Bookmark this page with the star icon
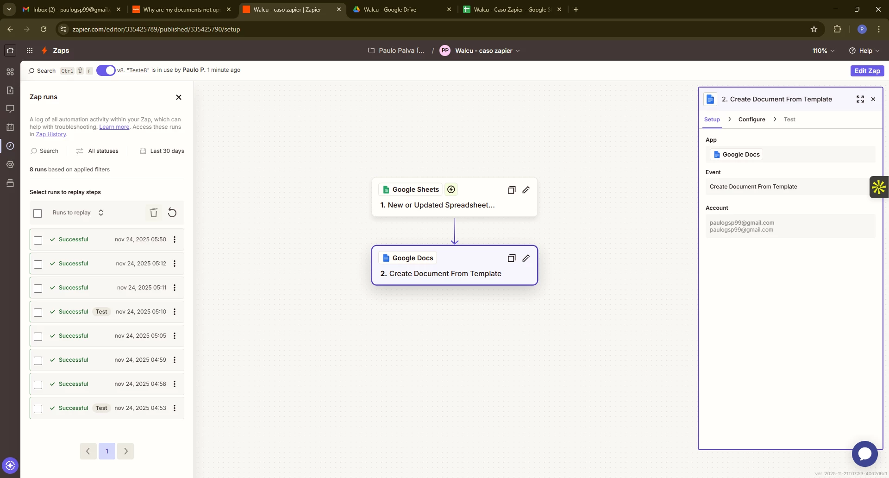Screen dimensions: 889x478 point(814,29)
